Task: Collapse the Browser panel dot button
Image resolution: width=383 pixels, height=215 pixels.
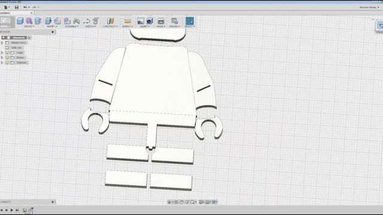Action: pos(53,32)
